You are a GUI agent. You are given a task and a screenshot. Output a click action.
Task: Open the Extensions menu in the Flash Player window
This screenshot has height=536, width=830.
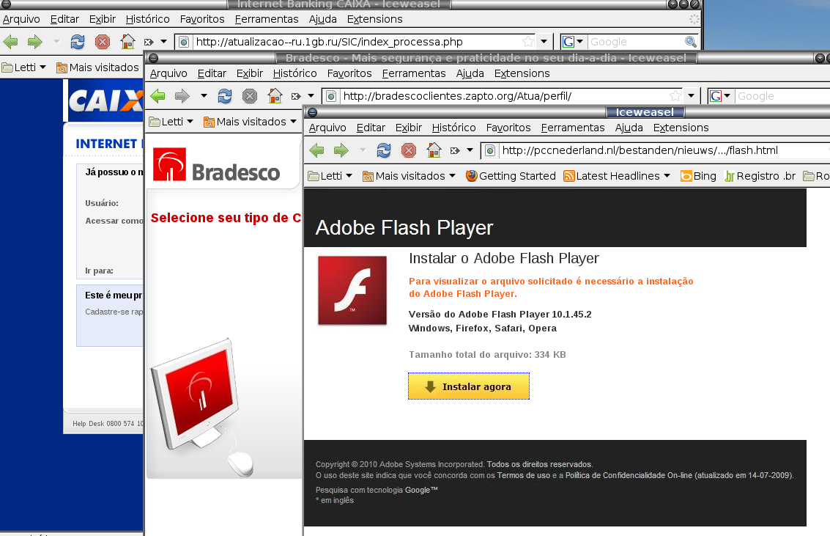[x=681, y=128]
